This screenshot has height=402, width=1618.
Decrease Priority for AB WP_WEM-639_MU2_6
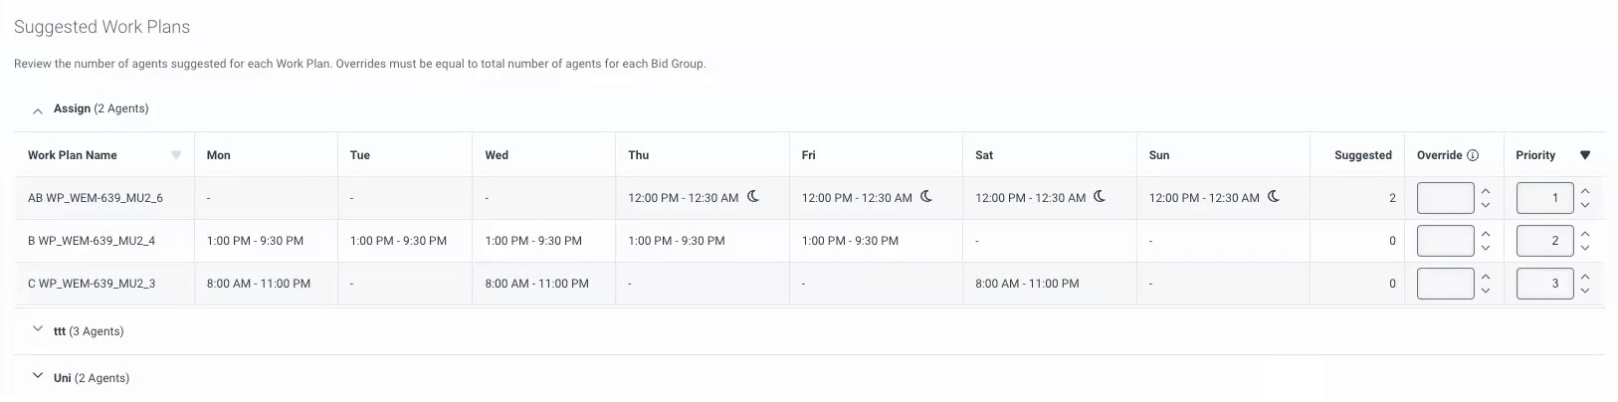point(1585,205)
